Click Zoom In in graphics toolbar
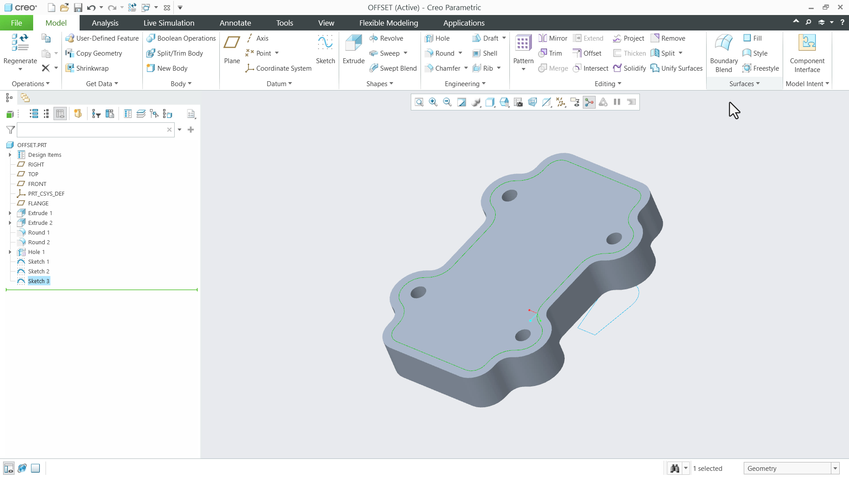This screenshot has height=477, width=849. (x=433, y=102)
